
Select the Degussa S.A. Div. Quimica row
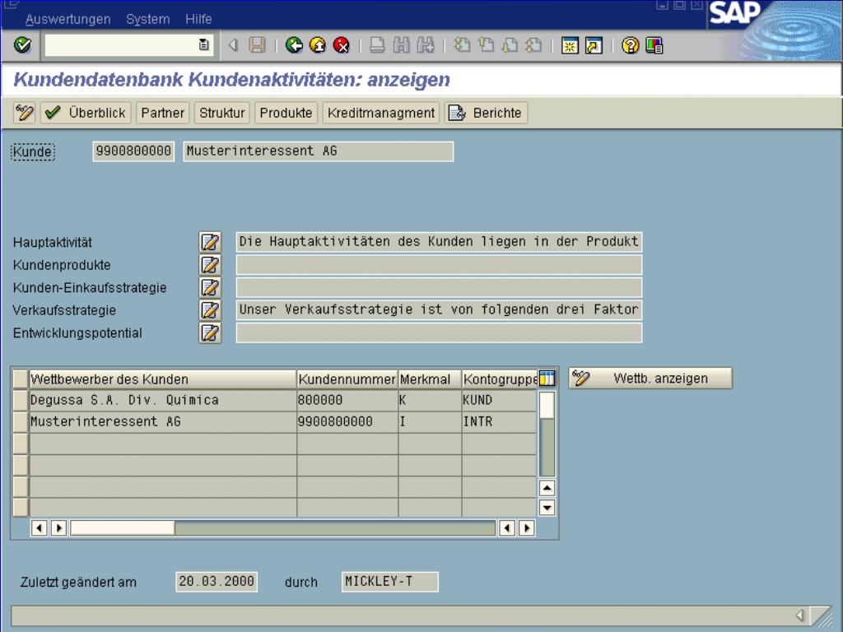[x=21, y=401]
